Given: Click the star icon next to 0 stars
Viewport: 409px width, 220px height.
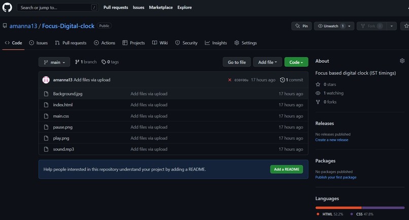Looking at the screenshot, I should [x=318, y=84].
